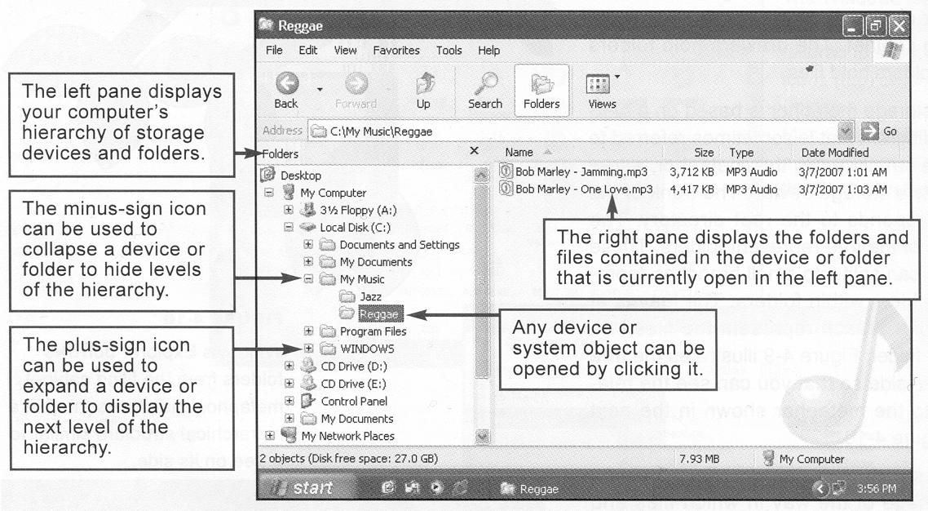Select the Jazz folder
Screen dimensions: 928x511
(370, 296)
